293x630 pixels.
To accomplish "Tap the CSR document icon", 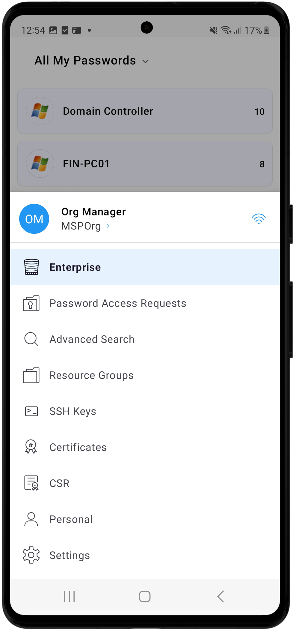I will [x=31, y=483].
